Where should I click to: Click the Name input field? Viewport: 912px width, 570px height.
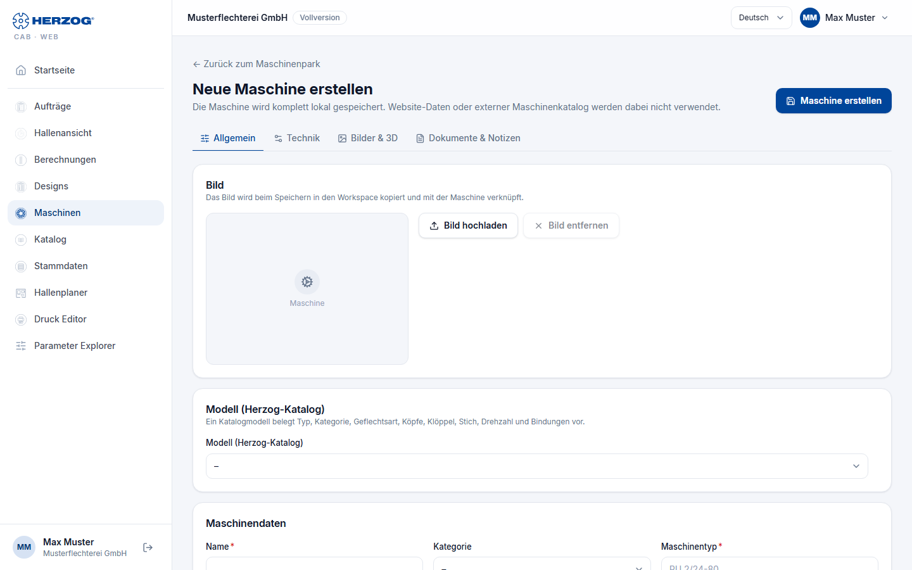pos(314,563)
